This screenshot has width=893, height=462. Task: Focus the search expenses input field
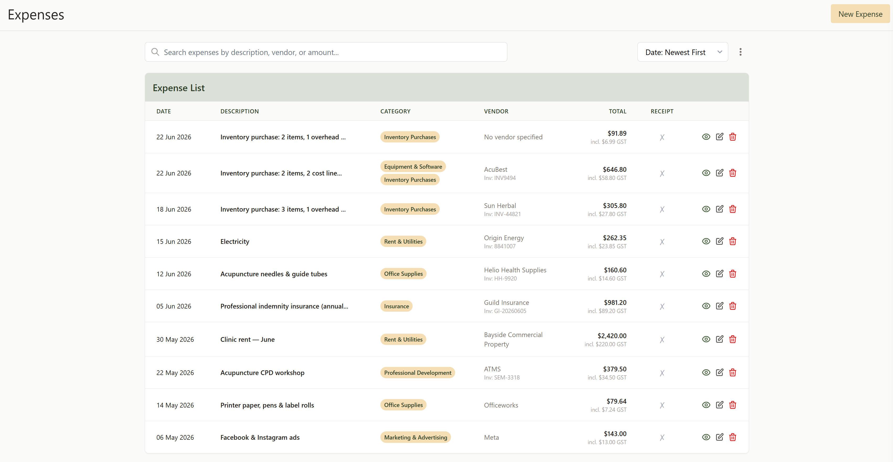tap(326, 52)
